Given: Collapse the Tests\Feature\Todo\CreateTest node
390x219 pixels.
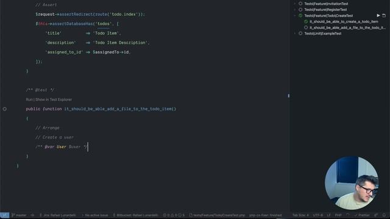Looking at the screenshot, I should coord(295,16).
